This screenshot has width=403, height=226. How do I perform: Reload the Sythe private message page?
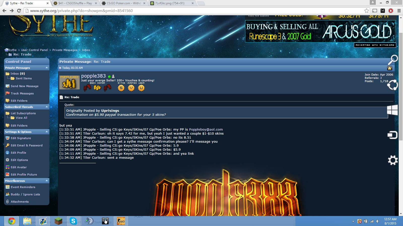click(x=19, y=11)
